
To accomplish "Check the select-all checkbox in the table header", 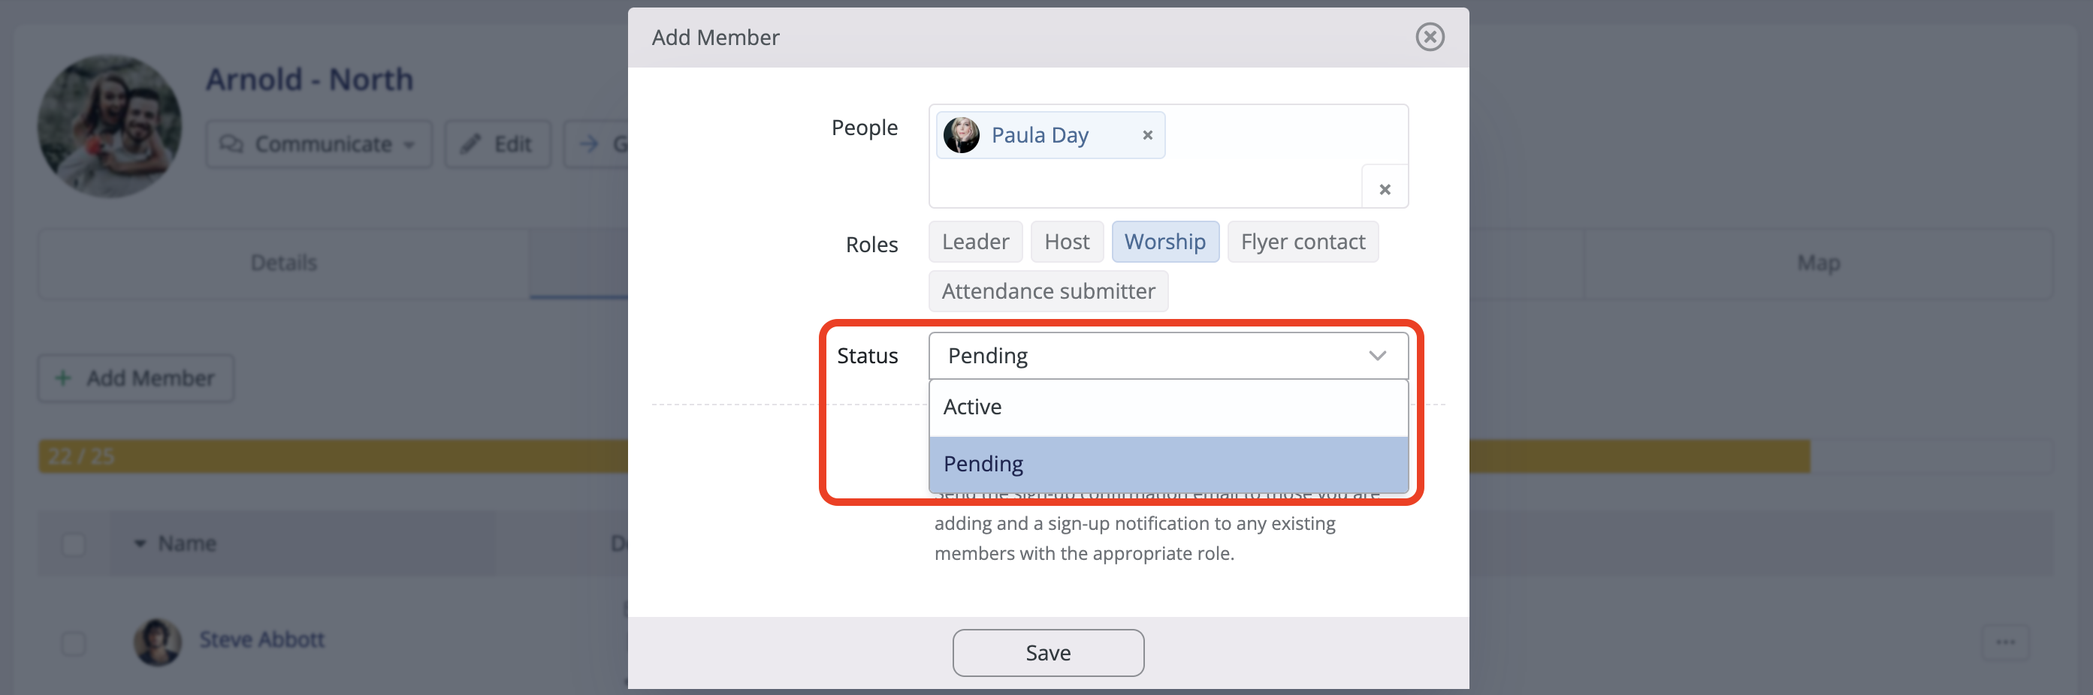I will click(x=73, y=544).
